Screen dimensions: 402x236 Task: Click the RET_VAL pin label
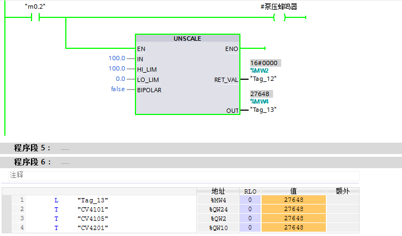[226, 80]
